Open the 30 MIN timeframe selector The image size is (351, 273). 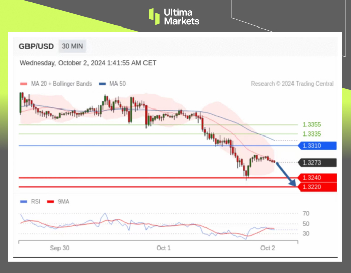72,46
